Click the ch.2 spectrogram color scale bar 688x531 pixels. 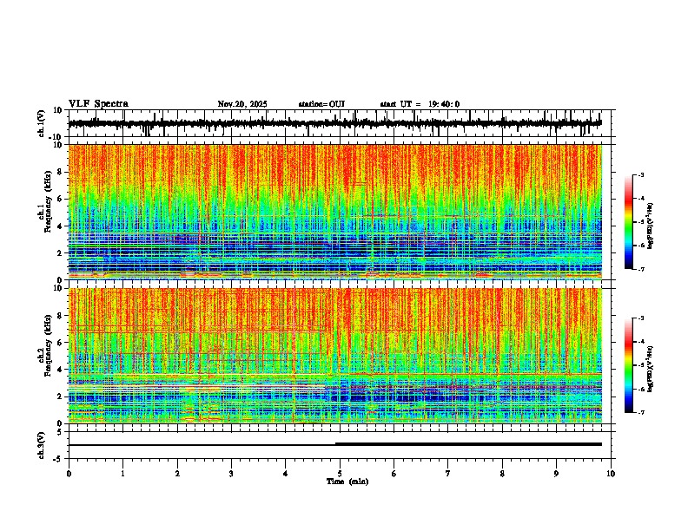628,365
